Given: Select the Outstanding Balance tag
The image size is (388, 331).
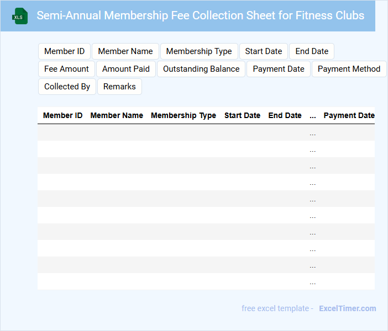Looking at the screenshot, I should (201, 69).
